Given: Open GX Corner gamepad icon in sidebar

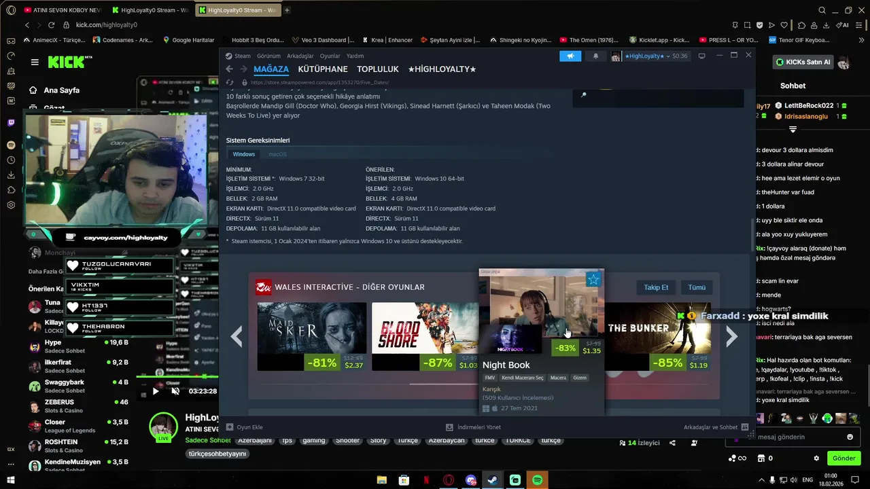Looking at the screenshot, I should [x=11, y=41].
